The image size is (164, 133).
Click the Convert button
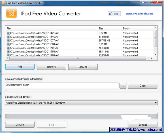[x=20, y=125]
